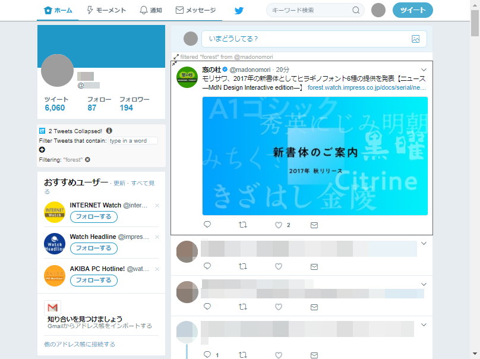480x359 pixels.
Task: Click the search magnifier in the keyword search field
Action: 356,10
